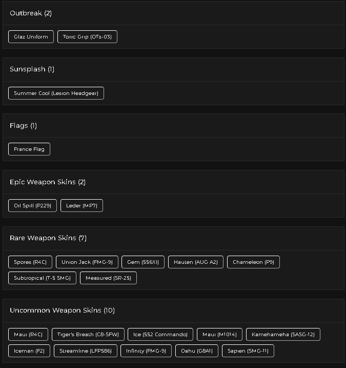This screenshot has height=368, width=346.
Task: Select the Kamehameha (SASG-12) skin
Action: 283,335
